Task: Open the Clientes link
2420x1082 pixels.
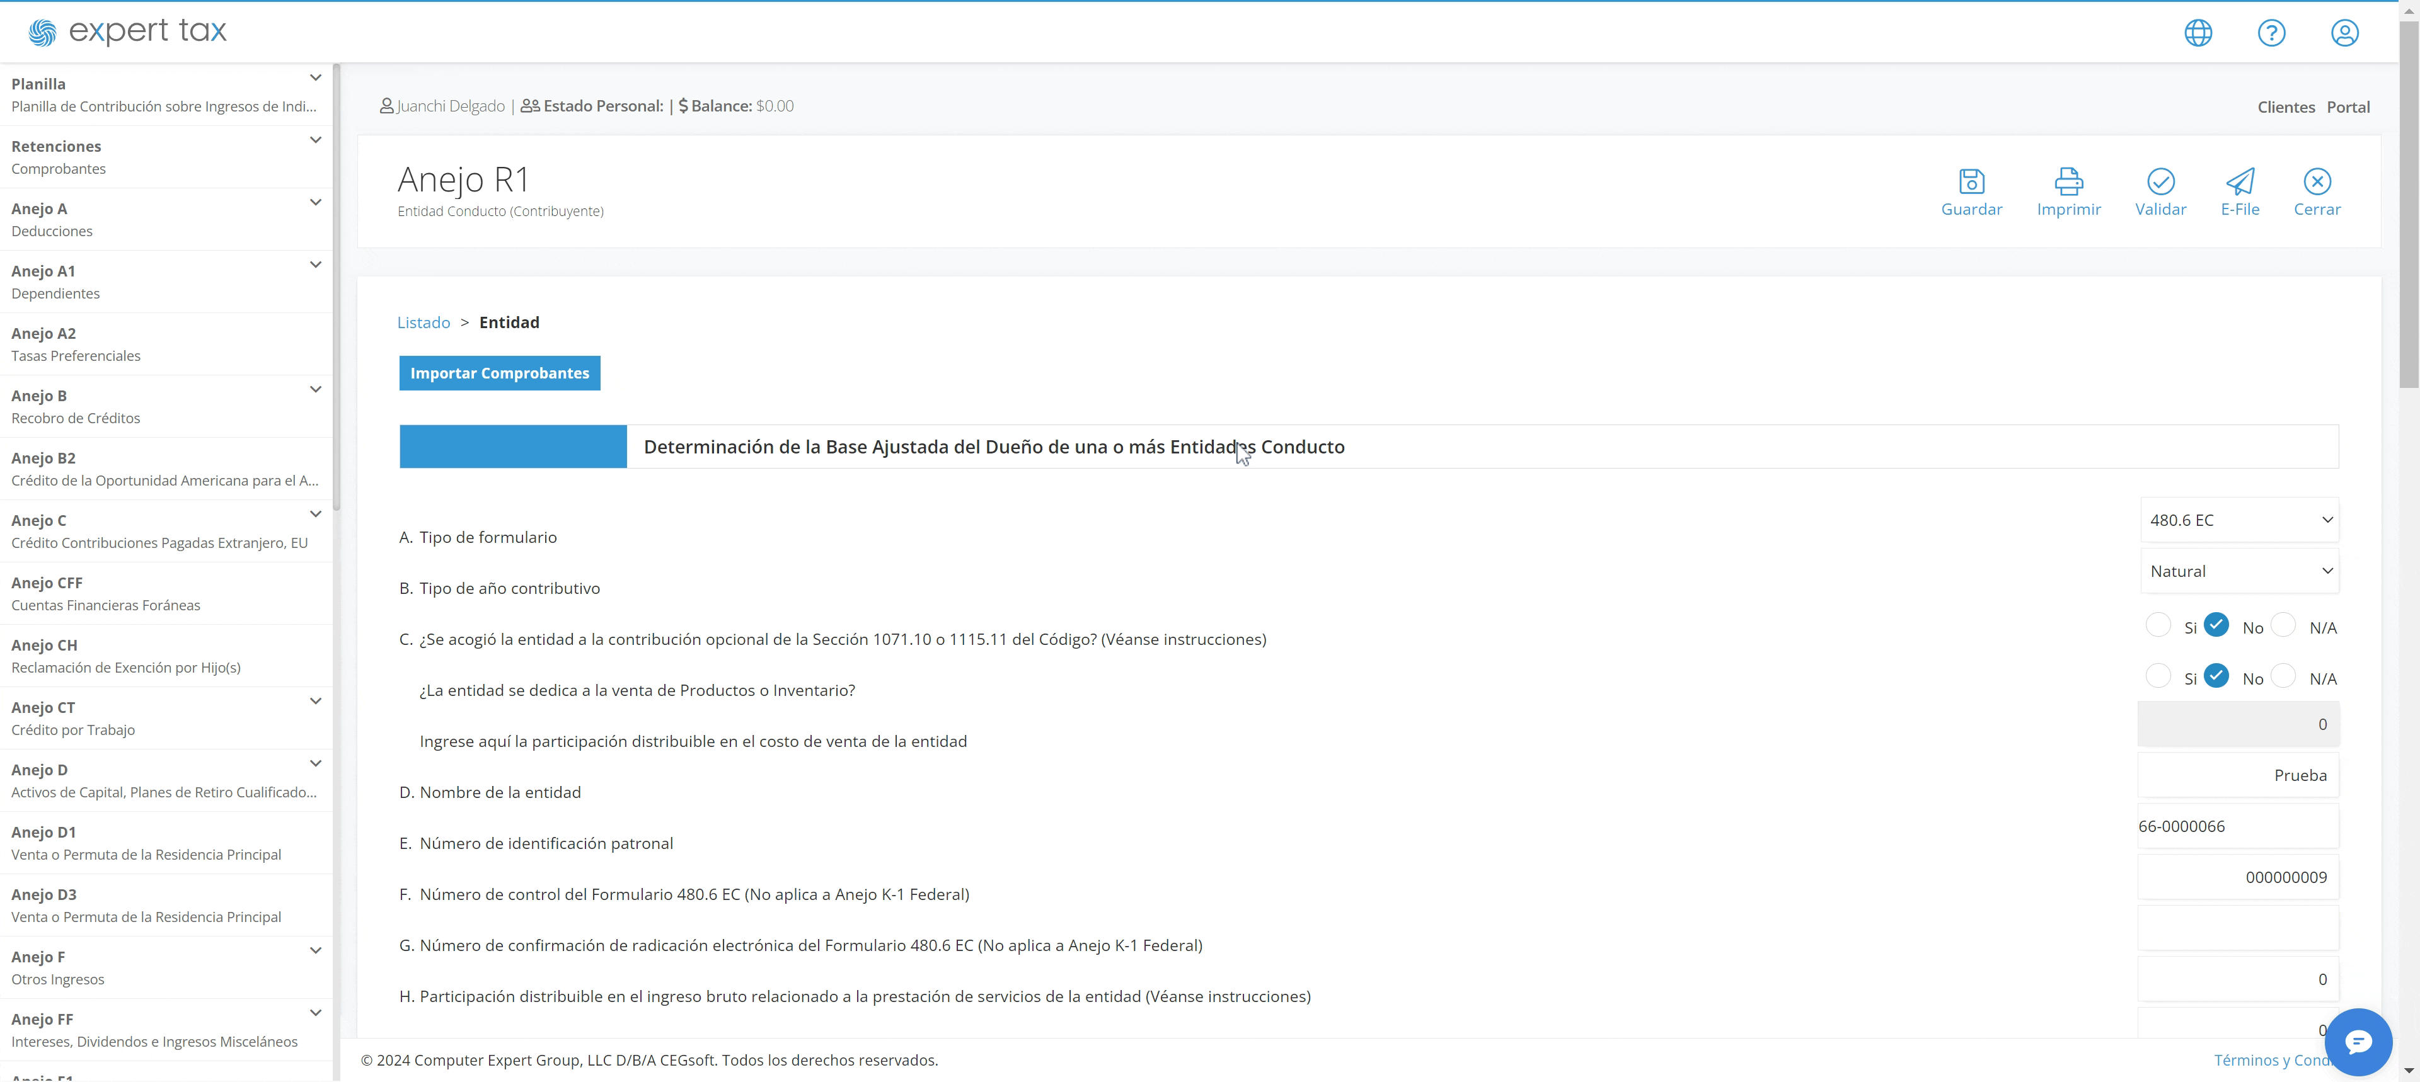Action: point(2286,107)
